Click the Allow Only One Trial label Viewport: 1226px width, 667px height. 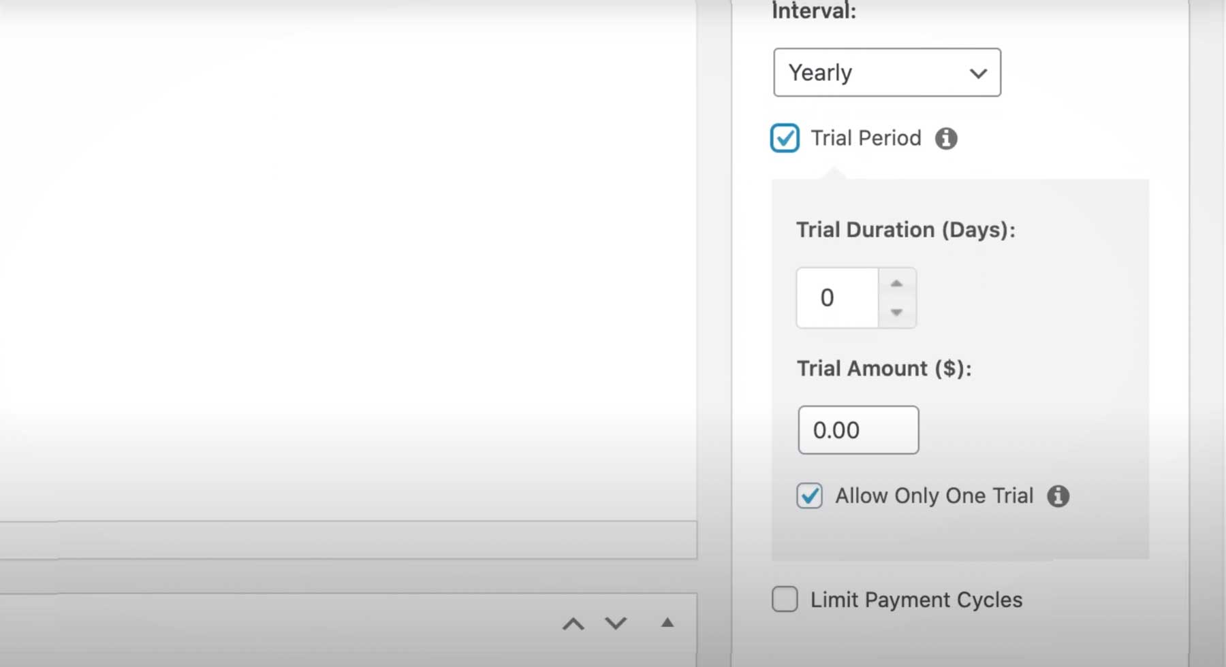point(933,496)
